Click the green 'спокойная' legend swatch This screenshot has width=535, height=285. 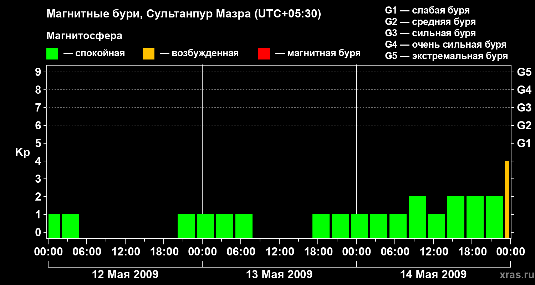[52, 54]
